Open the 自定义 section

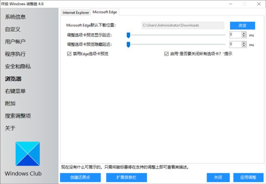pos(13,29)
